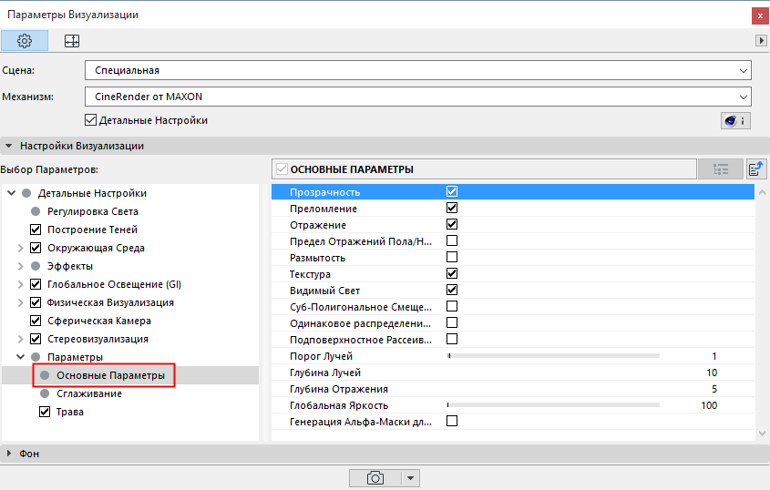Toggle the Прозрачность checkbox
770x490 pixels.
(x=452, y=191)
